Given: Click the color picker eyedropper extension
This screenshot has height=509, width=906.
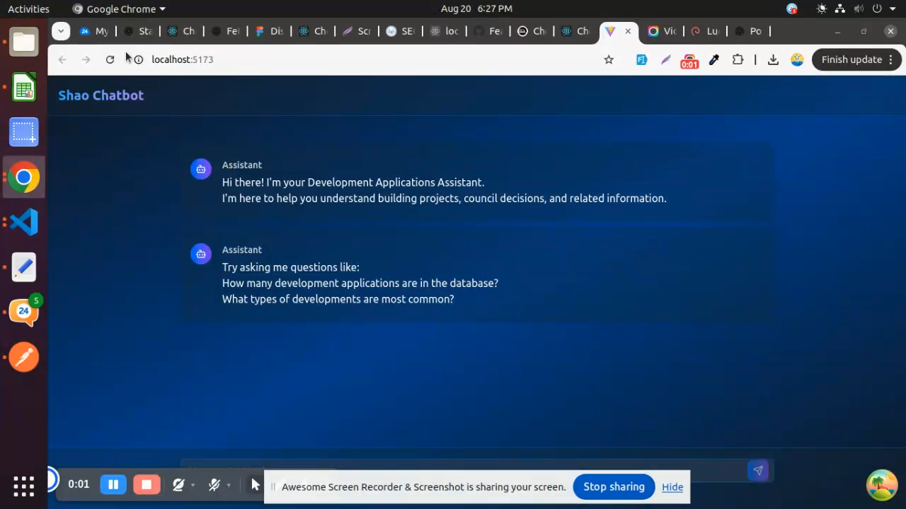Looking at the screenshot, I should tap(713, 60).
